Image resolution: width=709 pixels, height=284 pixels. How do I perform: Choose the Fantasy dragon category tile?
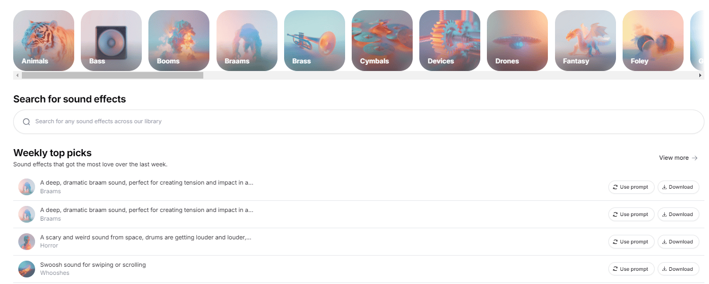585,41
